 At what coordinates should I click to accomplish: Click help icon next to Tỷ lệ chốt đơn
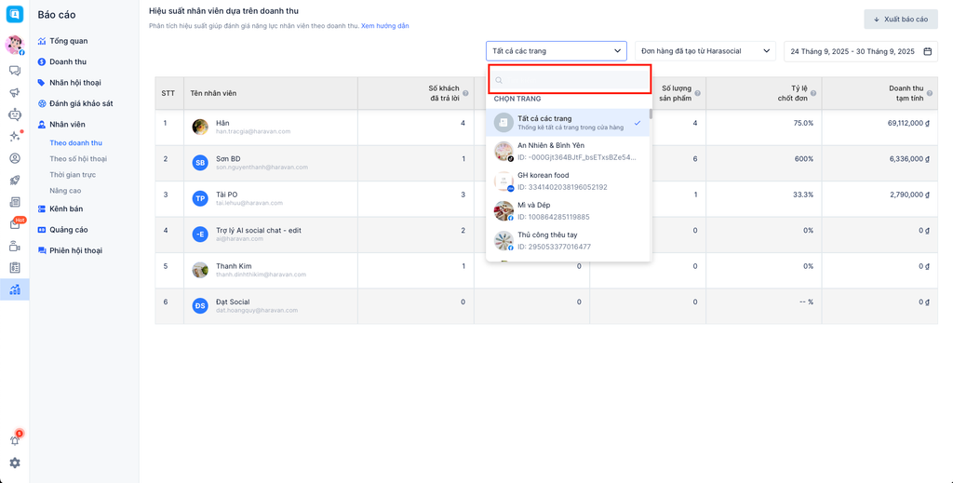[x=813, y=93]
